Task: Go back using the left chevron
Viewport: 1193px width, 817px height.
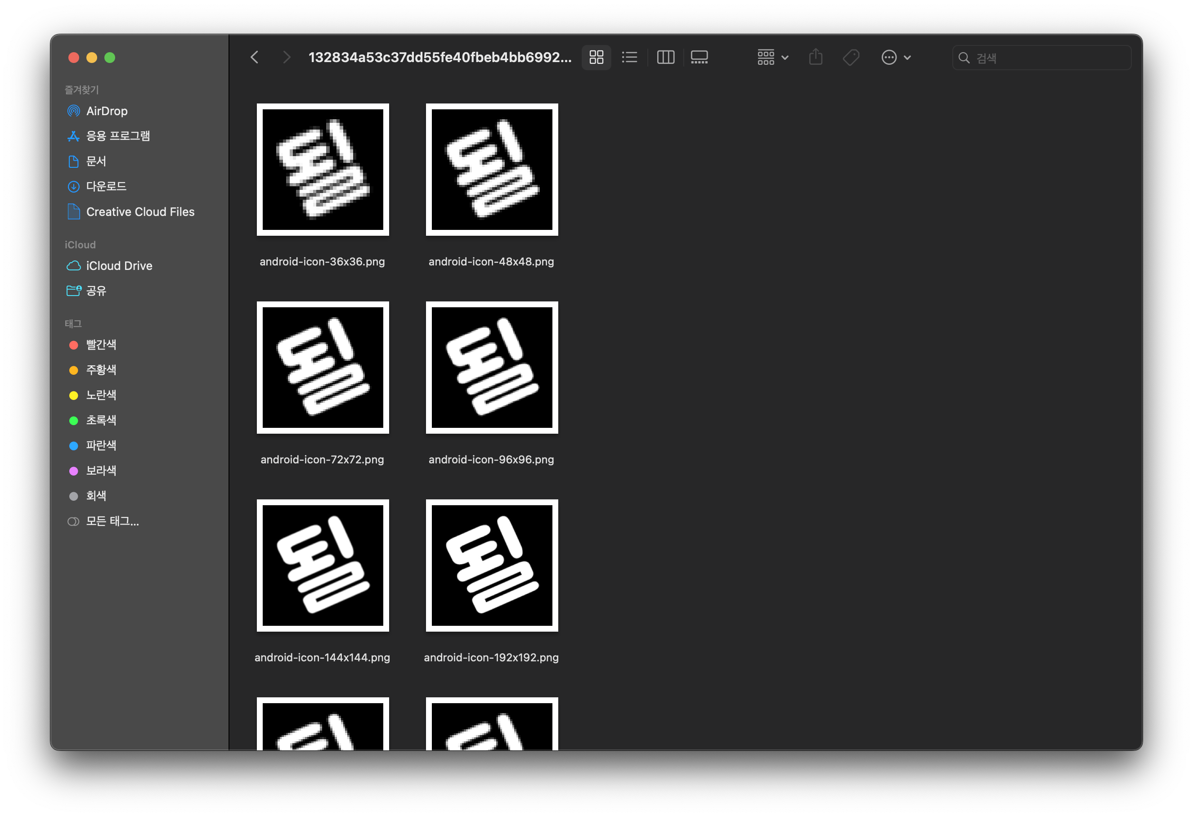Action: 255,57
